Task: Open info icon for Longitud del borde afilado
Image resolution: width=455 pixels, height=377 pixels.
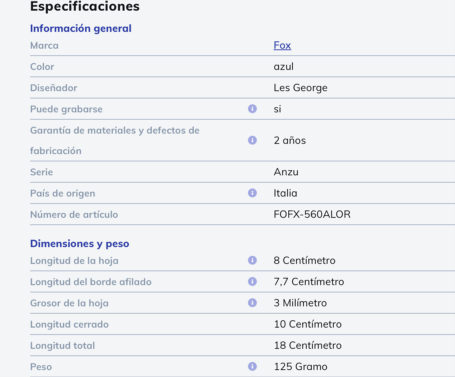Action: (252, 281)
